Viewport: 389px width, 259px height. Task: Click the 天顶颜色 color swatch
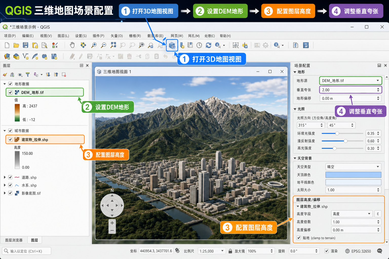click(353, 175)
